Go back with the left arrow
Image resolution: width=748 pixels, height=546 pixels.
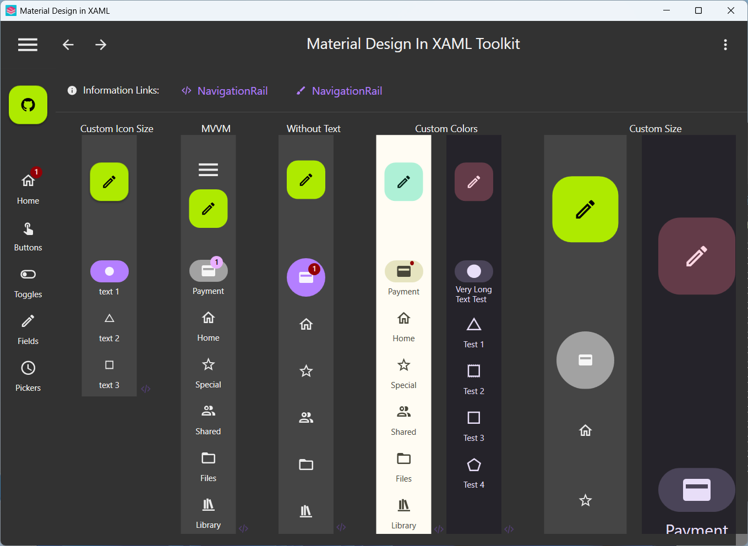click(68, 45)
